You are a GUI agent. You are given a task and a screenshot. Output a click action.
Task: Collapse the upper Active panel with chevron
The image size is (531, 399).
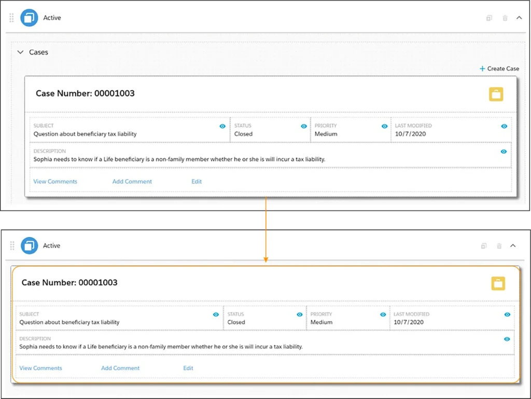pyautogui.click(x=519, y=18)
